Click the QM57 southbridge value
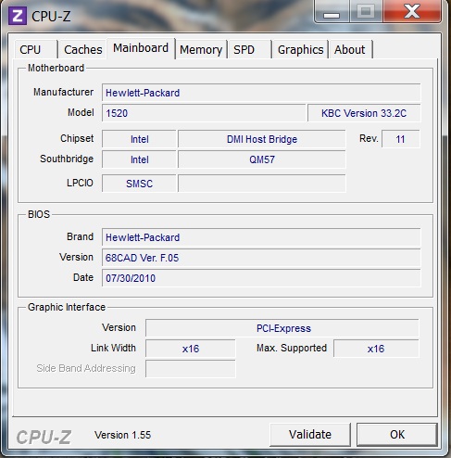The width and height of the screenshot is (451, 458). click(x=262, y=159)
